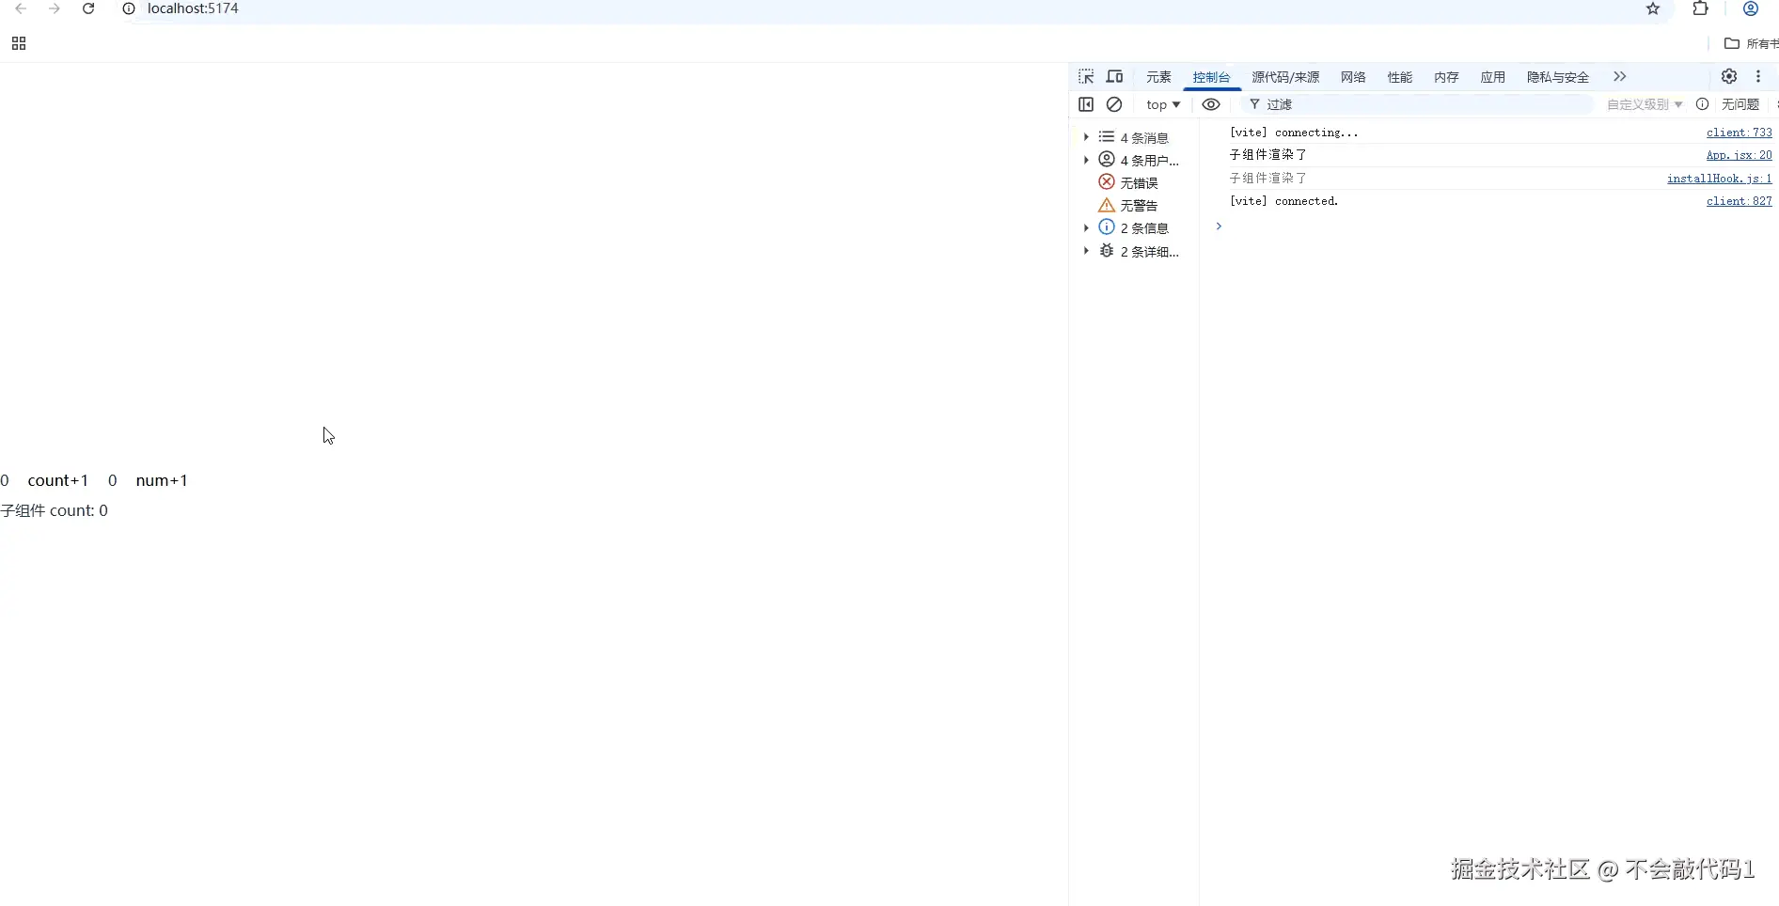The width and height of the screenshot is (1779, 906).
Task: Activate the inspect element picker
Action: [1086, 77]
